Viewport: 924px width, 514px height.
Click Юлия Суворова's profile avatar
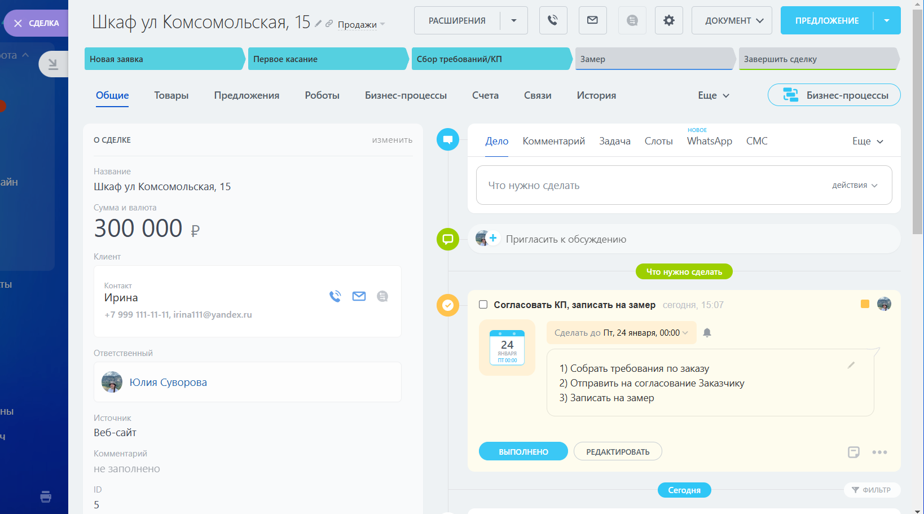pos(112,382)
